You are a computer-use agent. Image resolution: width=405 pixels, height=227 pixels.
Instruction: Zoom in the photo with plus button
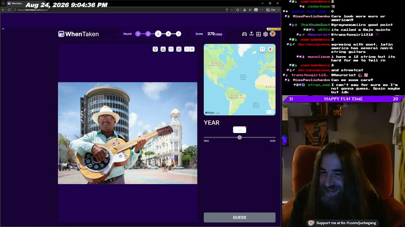(192, 49)
